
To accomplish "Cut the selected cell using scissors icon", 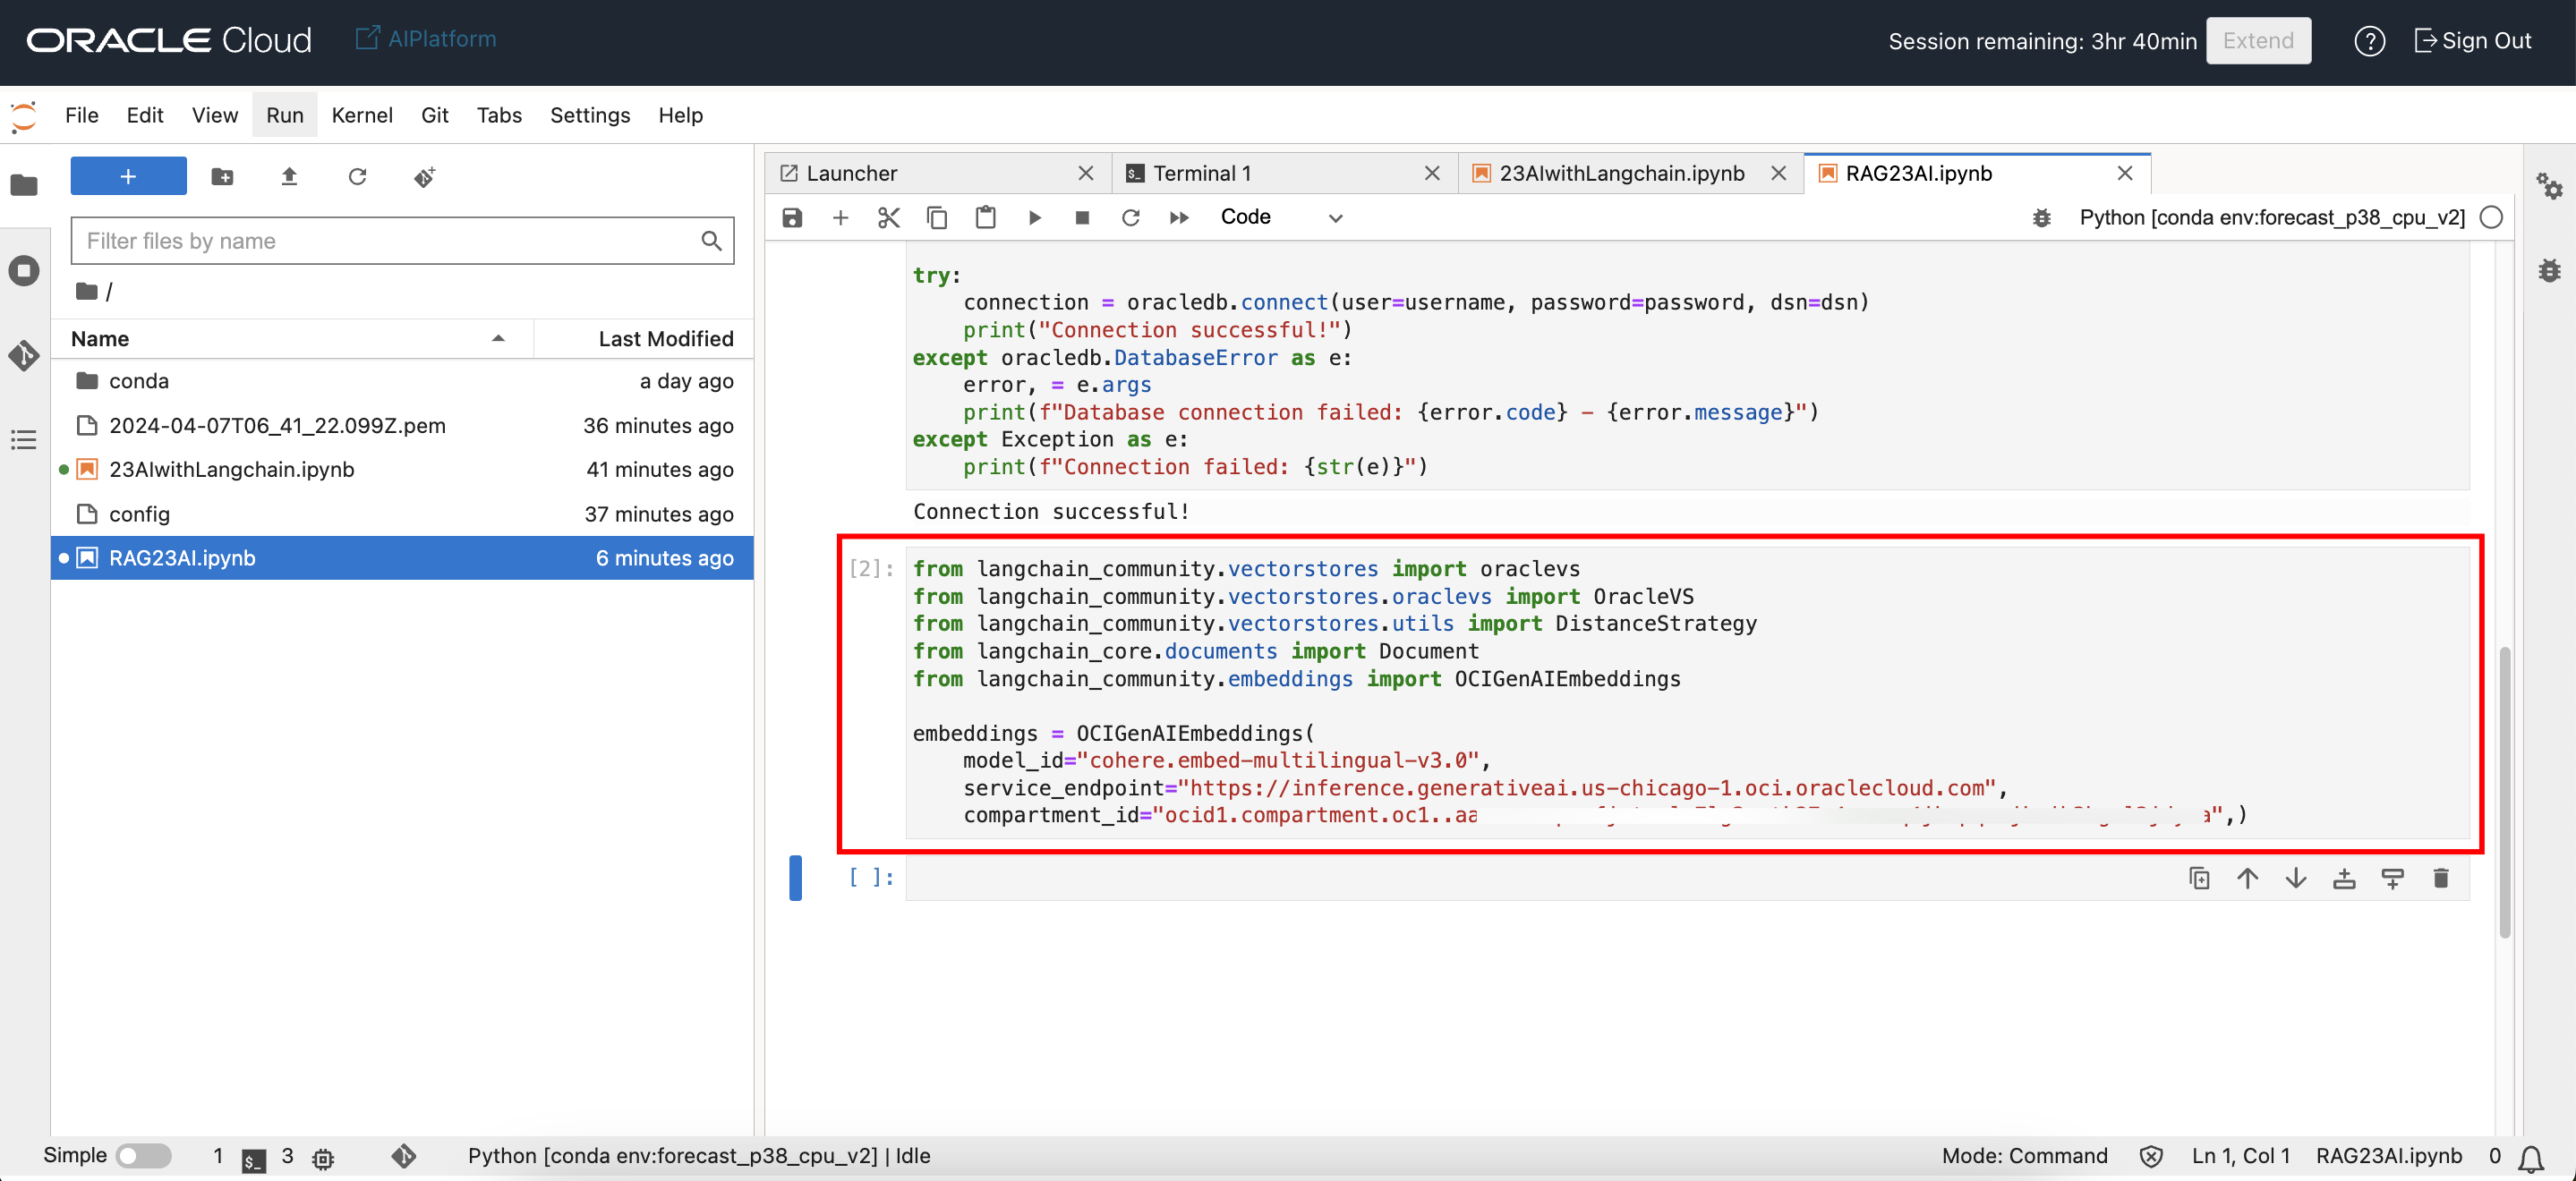I will (x=888, y=217).
